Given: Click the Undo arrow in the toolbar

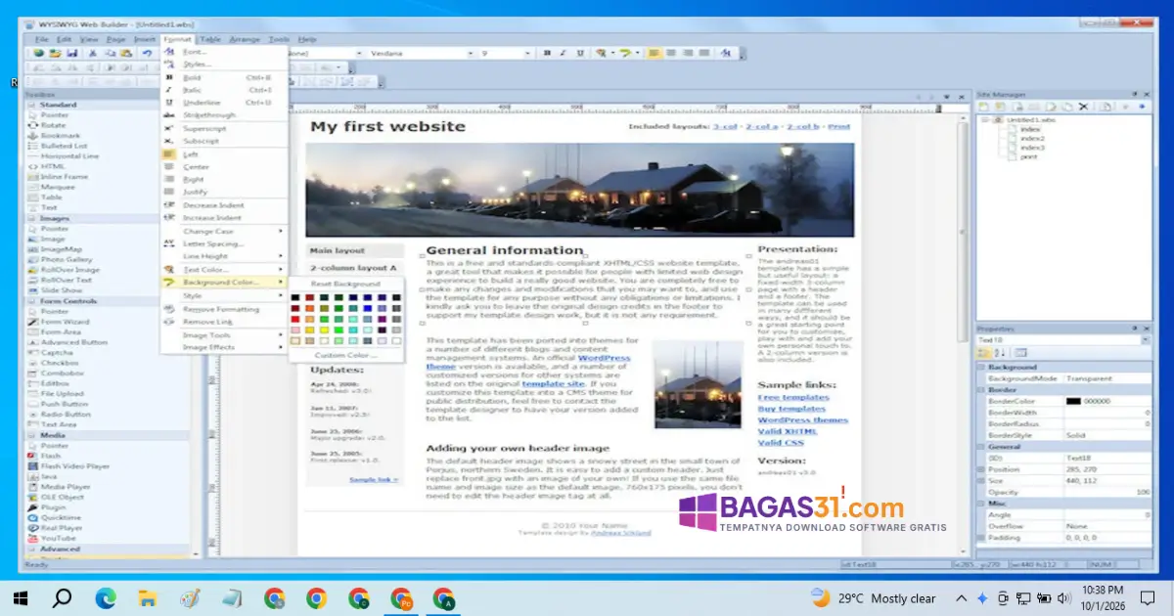Looking at the screenshot, I should tap(146, 53).
